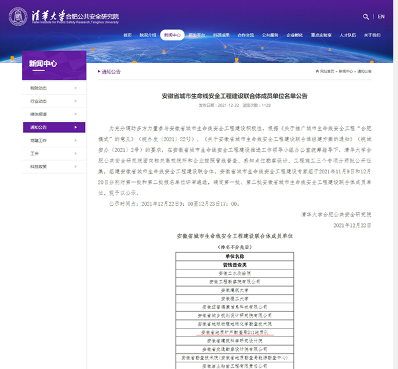Click table row 安徽省城乡规划设计研究院有限公司
The height and width of the screenshot is (369, 398).
[x=235, y=316]
